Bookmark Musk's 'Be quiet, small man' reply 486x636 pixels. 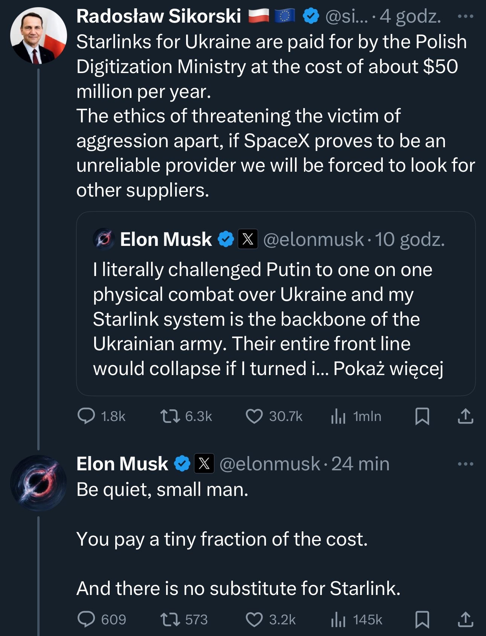click(422, 619)
